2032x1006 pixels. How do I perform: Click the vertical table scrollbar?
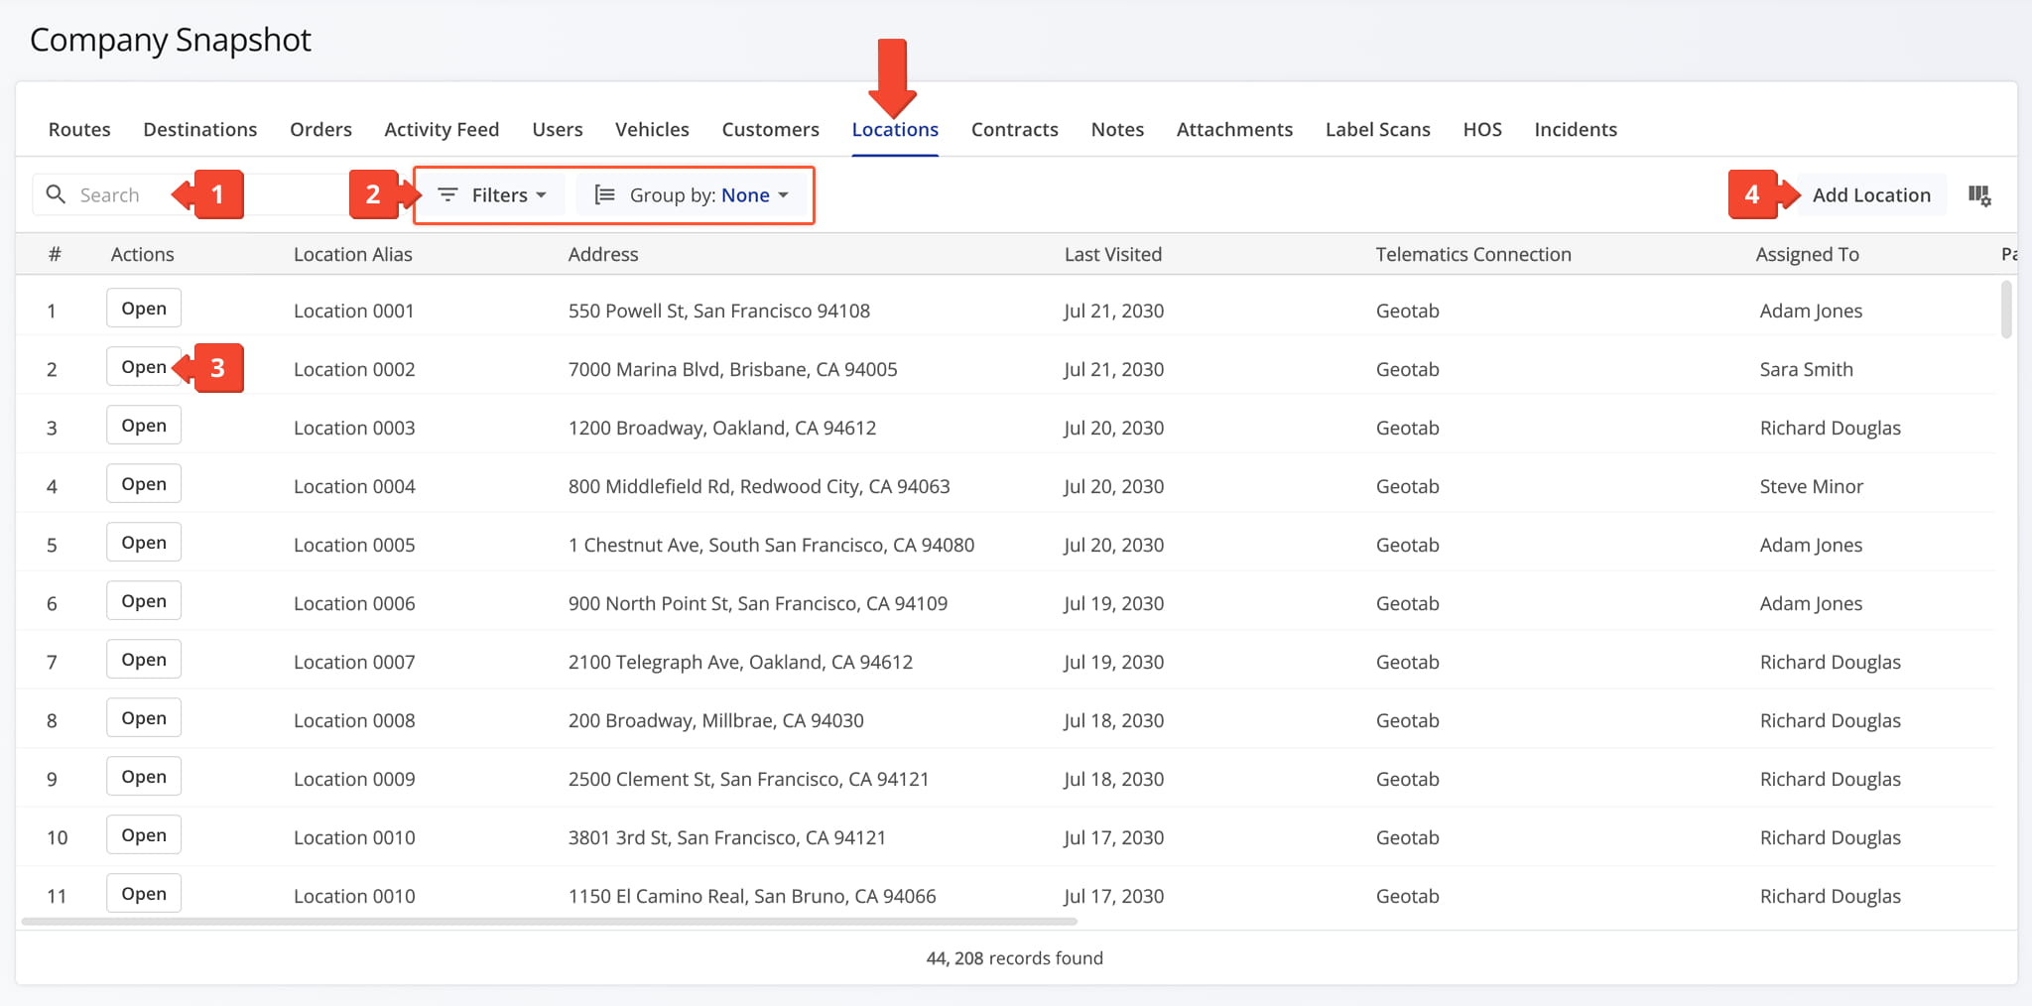click(x=2006, y=310)
